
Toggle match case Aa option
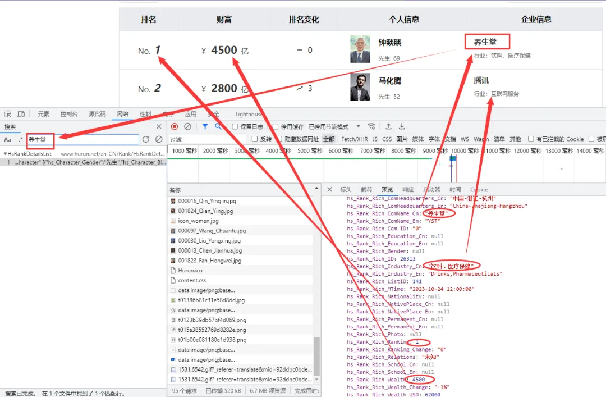7,139
